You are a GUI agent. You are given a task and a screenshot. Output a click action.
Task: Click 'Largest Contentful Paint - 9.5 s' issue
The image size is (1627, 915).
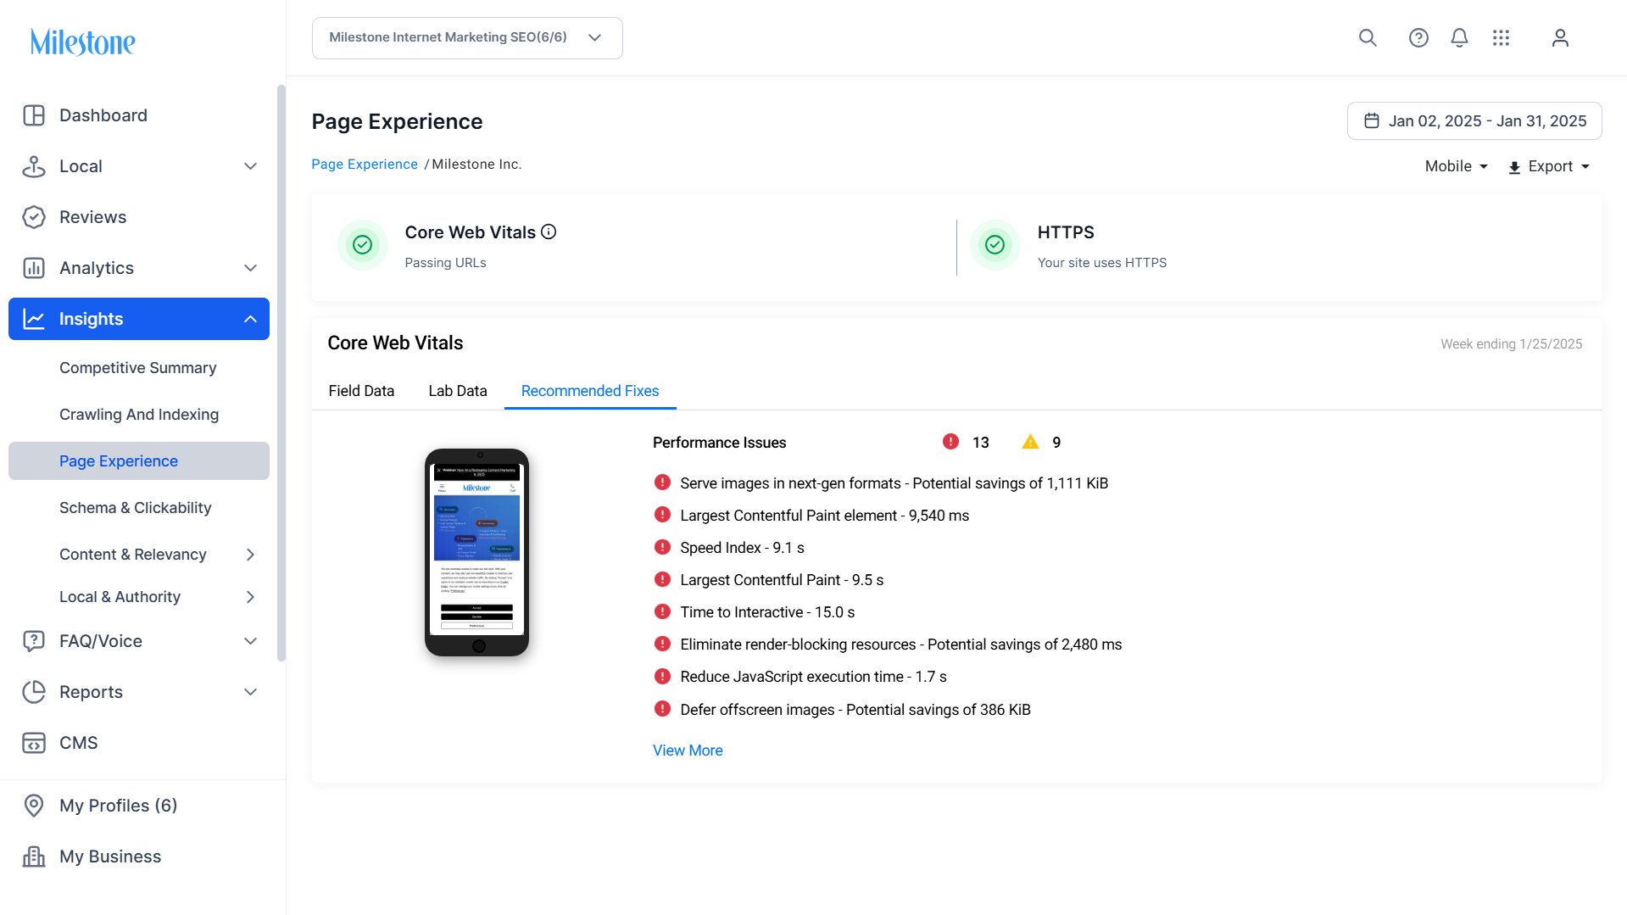(x=782, y=580)
